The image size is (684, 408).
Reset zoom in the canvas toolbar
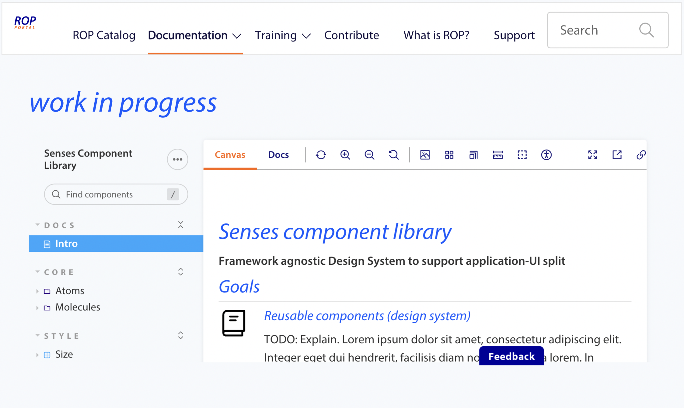point(393,155)
